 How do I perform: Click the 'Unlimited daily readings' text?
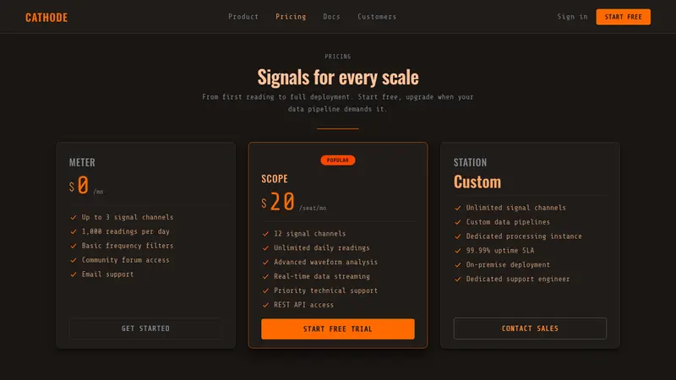tap(322, 247)
